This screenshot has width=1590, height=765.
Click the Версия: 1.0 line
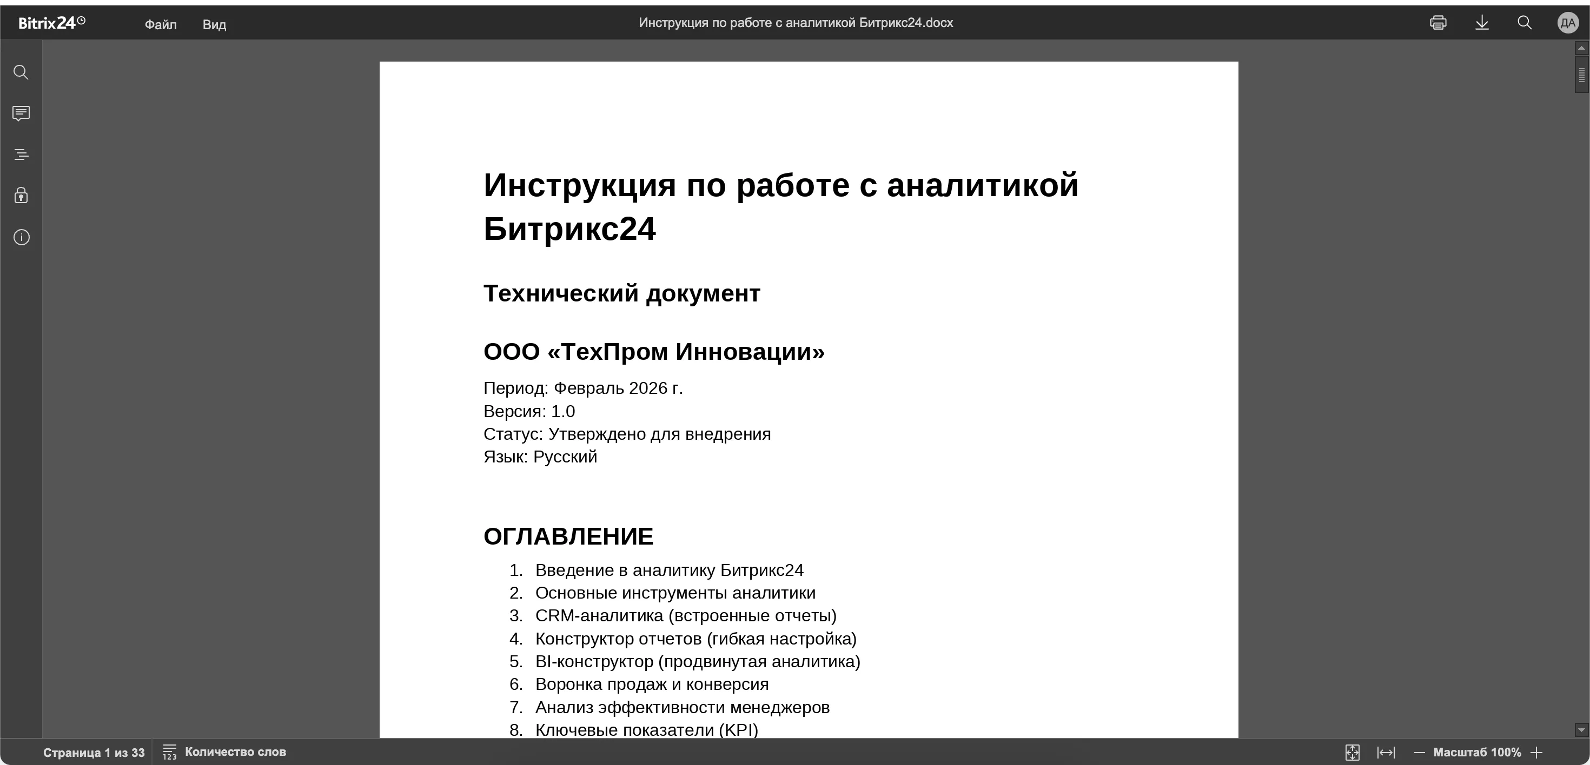click(x=529, y=411)
